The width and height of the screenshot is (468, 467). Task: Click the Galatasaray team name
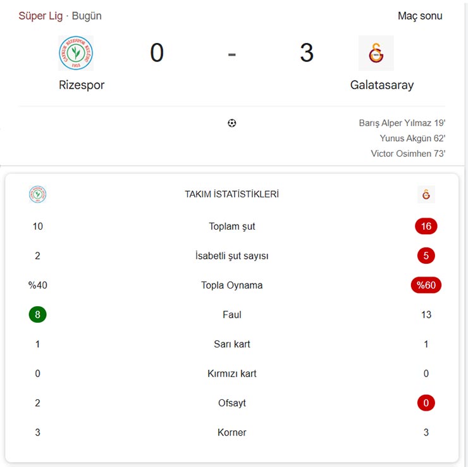pyautogui.click(x=381, y=85)
